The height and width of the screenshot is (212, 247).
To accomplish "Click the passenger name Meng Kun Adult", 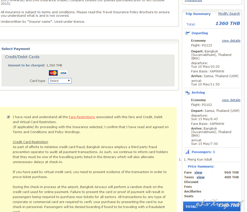I will coord(200,160).
